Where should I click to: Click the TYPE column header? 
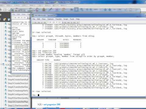pos(47,60)
